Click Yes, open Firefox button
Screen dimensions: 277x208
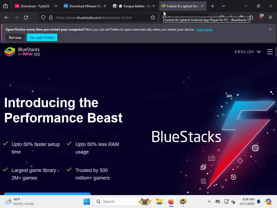(x=42, y=37)
